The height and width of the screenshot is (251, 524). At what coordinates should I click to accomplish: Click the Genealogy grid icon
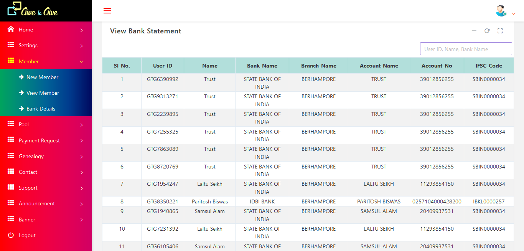point(11,156)
